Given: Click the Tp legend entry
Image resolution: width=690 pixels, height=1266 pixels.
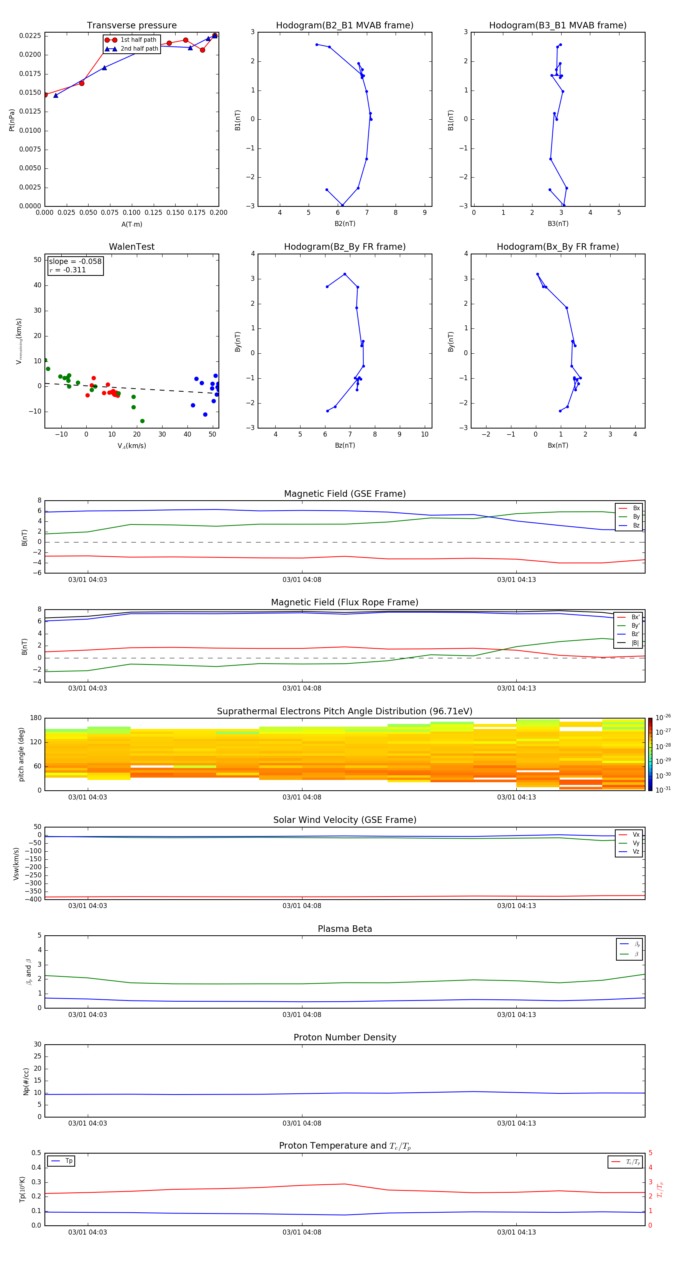Looking at the screenshot, I should pyautogui.click(x=61, y=1161).
